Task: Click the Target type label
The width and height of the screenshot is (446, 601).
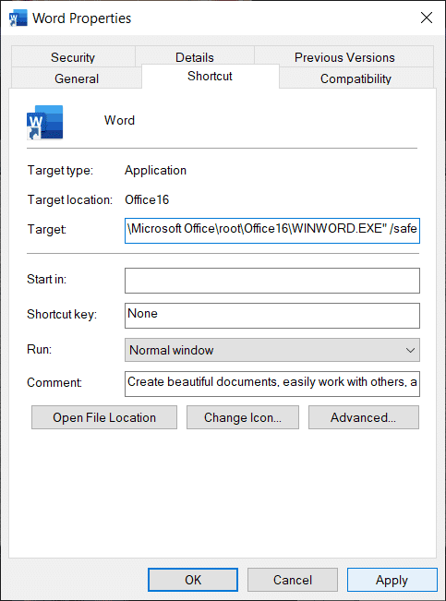Action: pos(60,170)
